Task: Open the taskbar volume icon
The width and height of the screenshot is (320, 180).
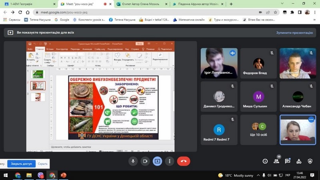Action: pyautogui.click(x=269, y=175)
